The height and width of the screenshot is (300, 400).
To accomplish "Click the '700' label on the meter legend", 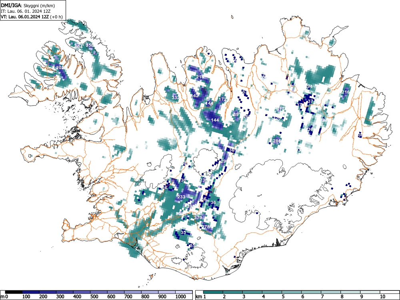I will pos(128,296).
